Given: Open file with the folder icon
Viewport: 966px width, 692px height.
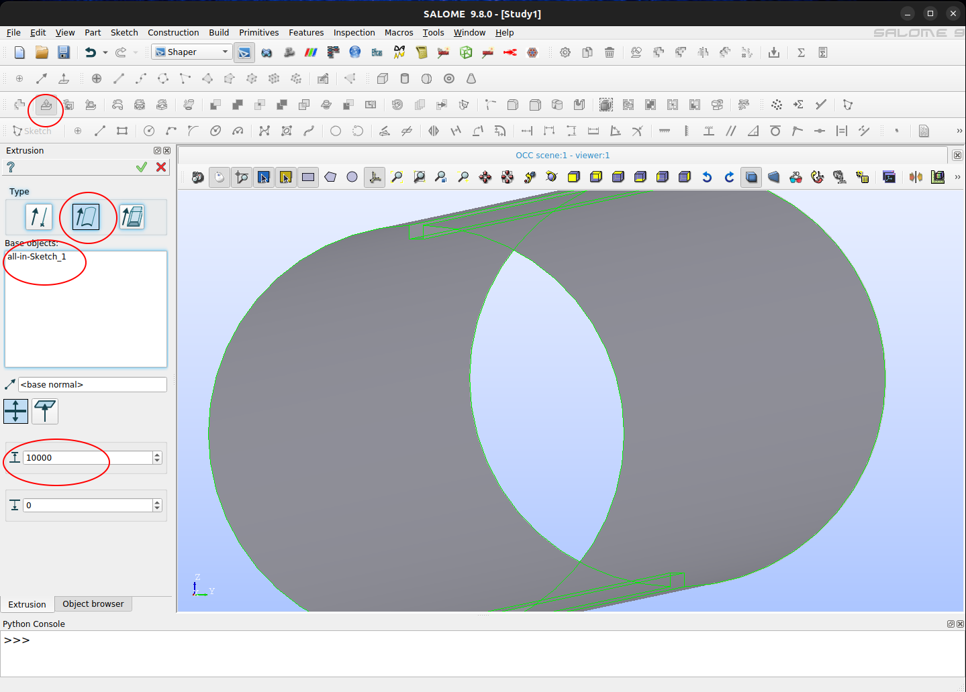Looking at the screenshot, I should point(42,52).
